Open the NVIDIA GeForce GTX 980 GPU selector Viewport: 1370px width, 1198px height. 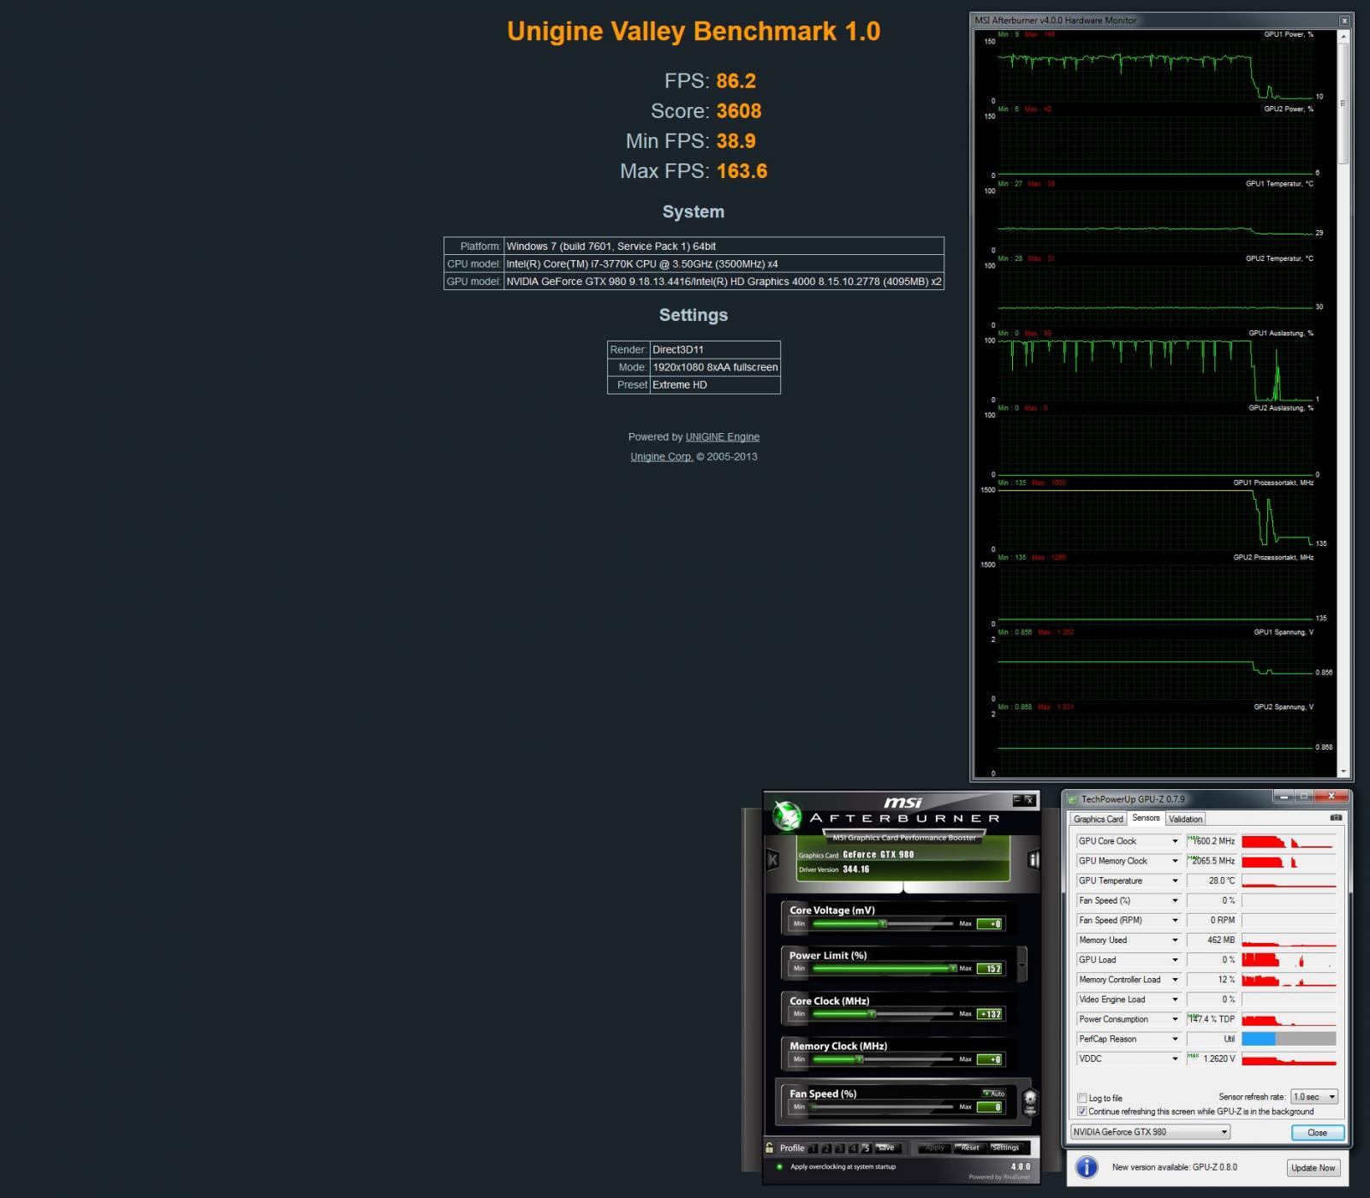[x=1150, y=1131]
